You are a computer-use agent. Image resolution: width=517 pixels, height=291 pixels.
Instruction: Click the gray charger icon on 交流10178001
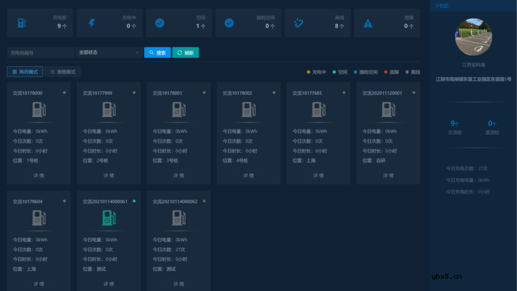179,109
